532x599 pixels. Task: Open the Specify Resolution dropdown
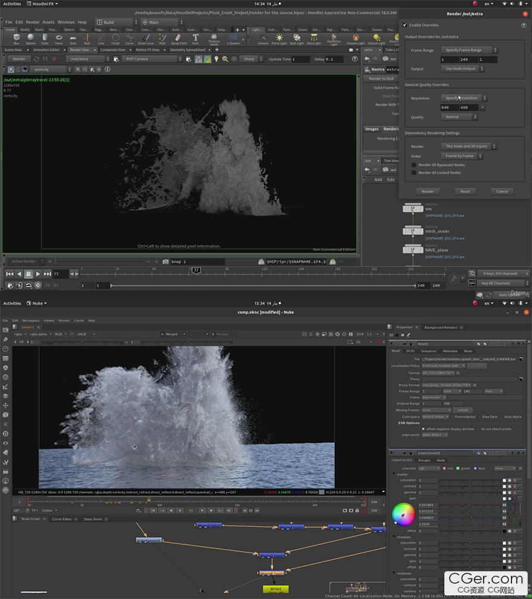464,98
